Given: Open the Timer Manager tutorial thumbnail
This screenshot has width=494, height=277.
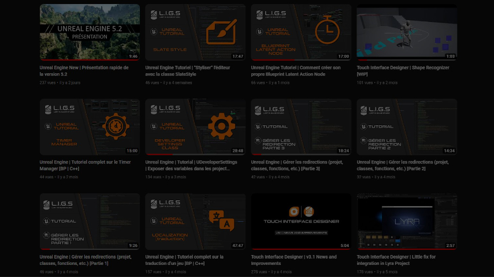Looking at the screenshot, I should (x=90, y=127).
